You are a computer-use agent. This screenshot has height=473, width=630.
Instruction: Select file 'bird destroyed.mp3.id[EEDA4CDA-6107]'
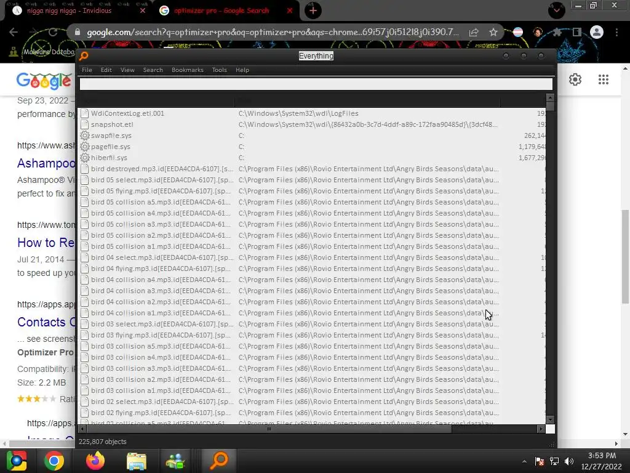[162, 169]
